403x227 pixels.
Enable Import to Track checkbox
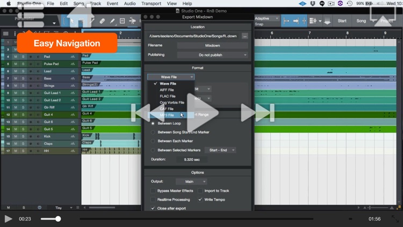(x=200, y=191)
